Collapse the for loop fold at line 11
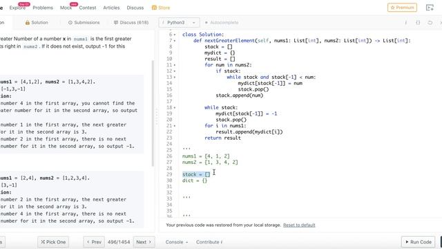The image size is (442, 249). point(175,65)
